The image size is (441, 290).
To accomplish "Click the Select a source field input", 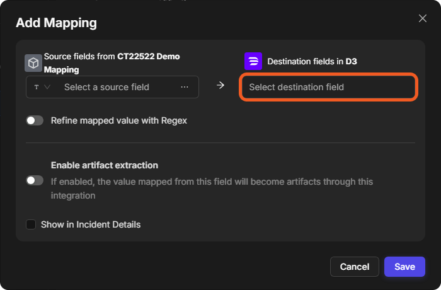I will click(x=112, y=87).
